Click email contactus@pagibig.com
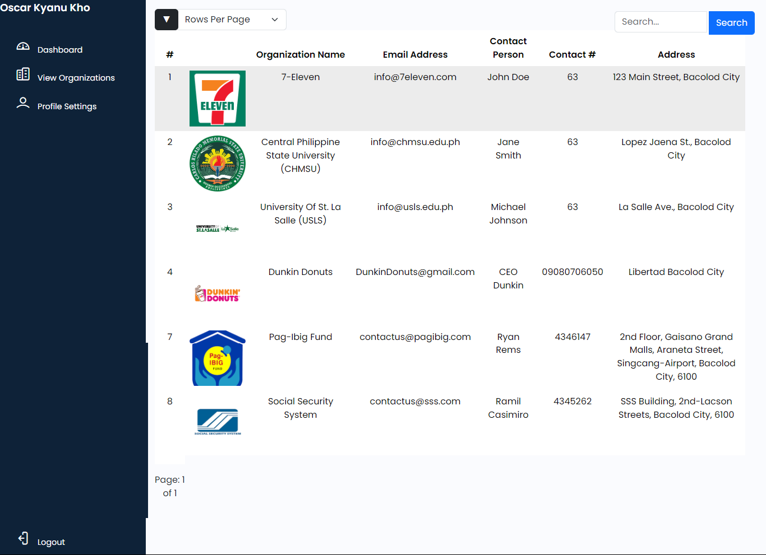This screenshot has width=766, height=555. (x=416, y=337)
